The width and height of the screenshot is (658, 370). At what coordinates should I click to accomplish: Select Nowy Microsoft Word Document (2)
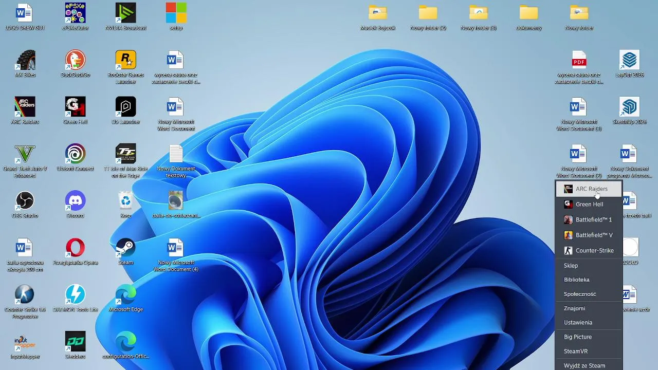point(579,161)
